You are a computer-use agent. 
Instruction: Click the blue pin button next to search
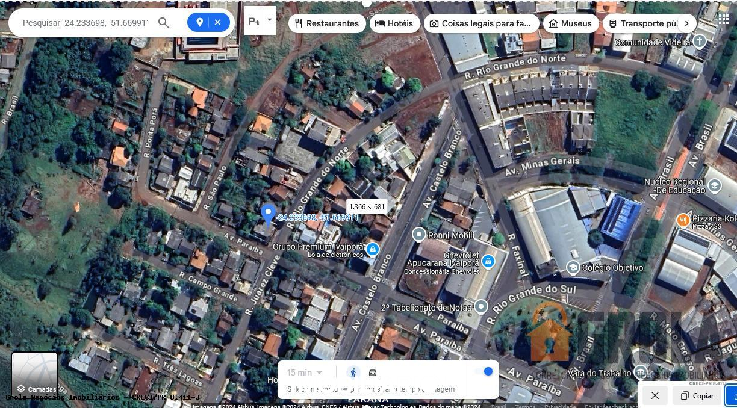pyautogui.click(x=199, y=22)
